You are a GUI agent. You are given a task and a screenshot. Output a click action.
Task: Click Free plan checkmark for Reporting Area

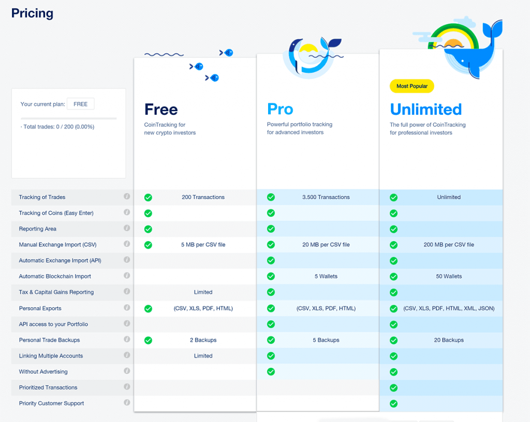tap(148, 229)
